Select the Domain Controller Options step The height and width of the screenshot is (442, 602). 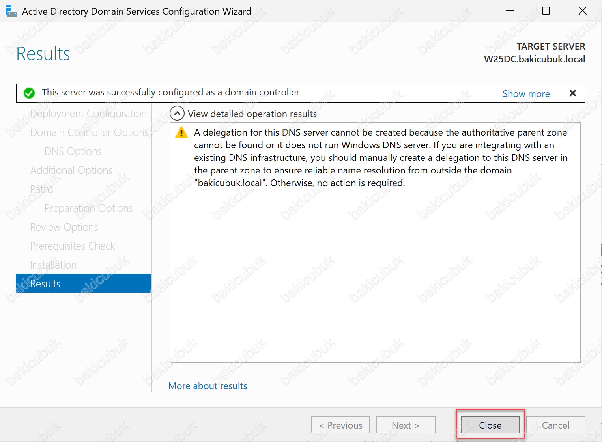click(x=90, y=132)
